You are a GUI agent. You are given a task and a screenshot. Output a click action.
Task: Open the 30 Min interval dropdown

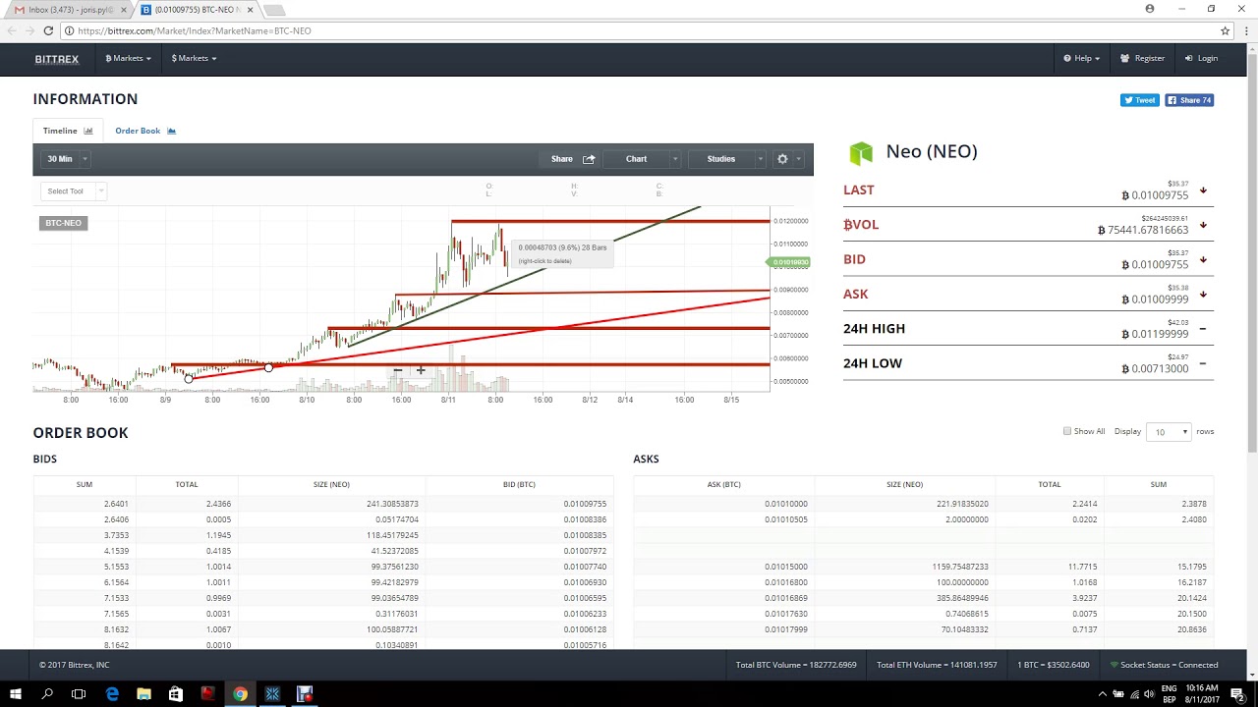click(67, 159)
